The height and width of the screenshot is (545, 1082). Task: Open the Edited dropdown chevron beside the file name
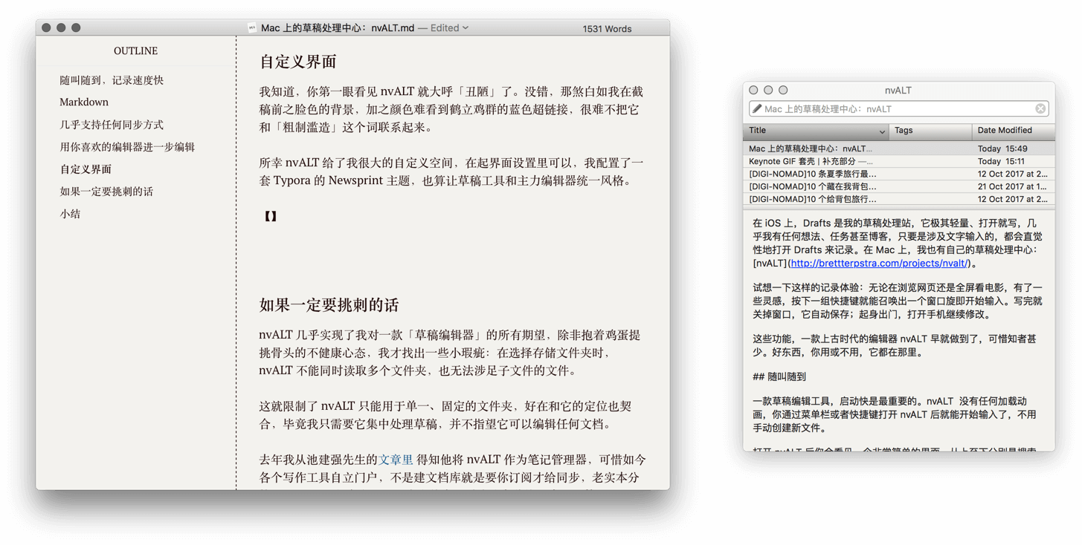[466, 28]
